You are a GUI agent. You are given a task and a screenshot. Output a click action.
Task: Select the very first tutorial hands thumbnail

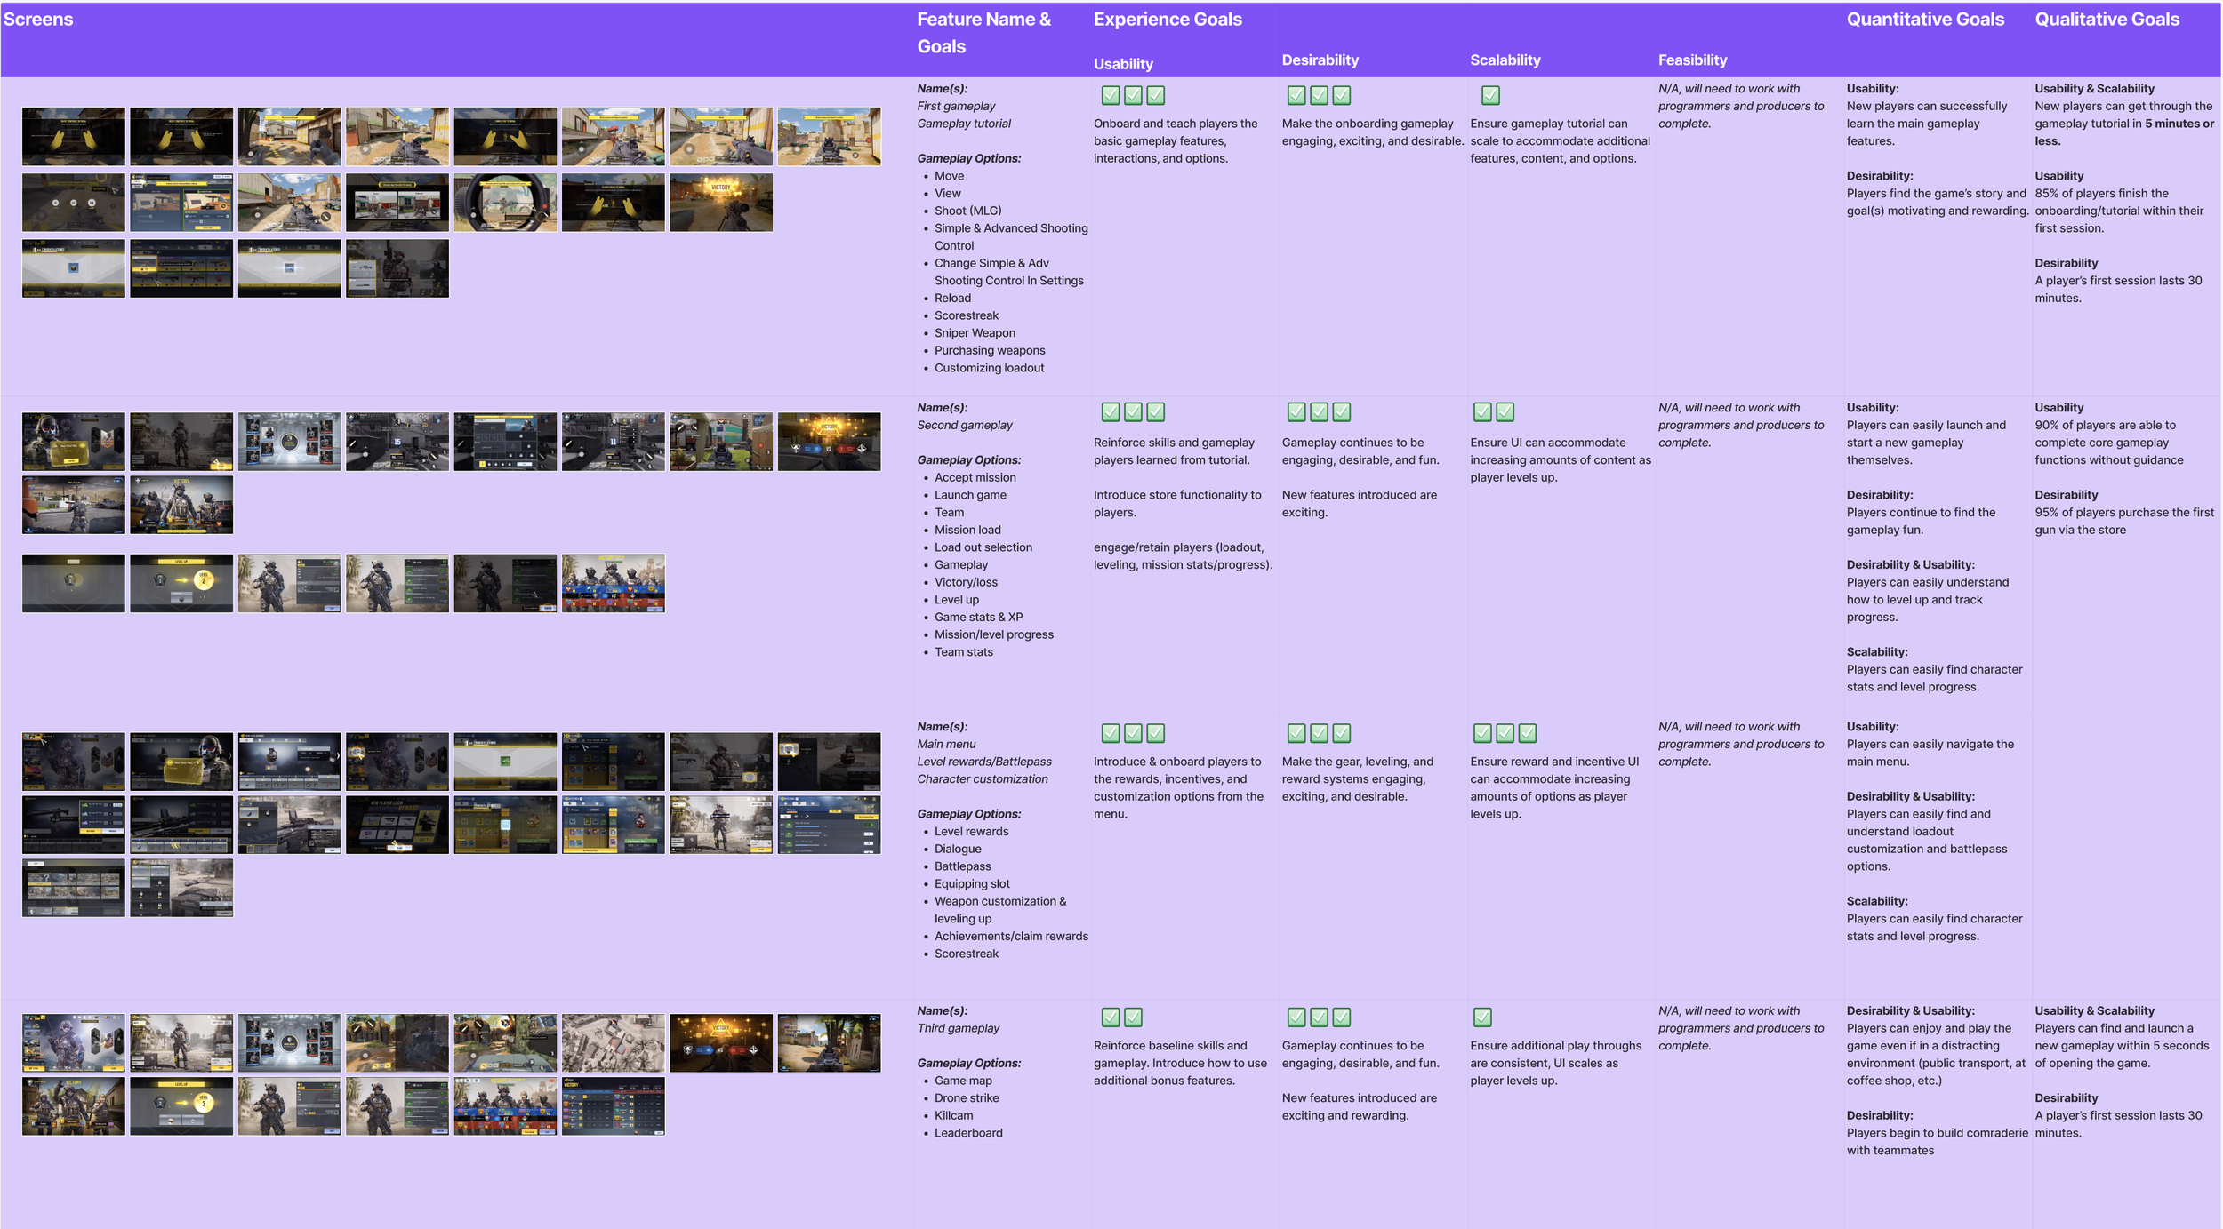pos(73,137)
